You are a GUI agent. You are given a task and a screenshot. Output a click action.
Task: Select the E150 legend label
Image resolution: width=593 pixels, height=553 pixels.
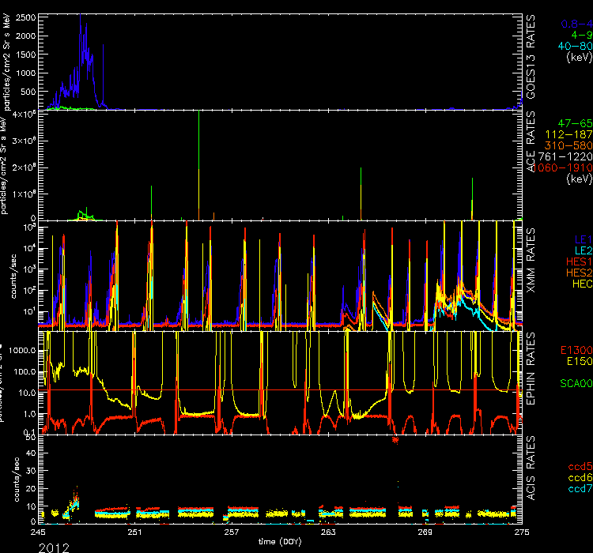[x=578, y=361]
